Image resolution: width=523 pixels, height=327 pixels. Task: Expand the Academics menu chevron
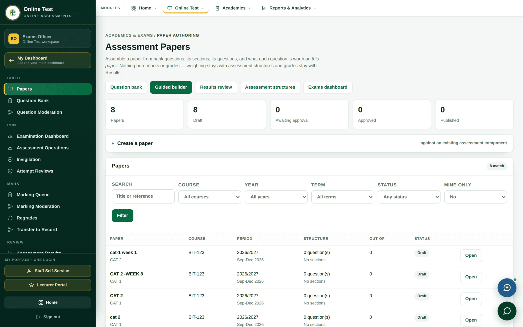[250, 8]
